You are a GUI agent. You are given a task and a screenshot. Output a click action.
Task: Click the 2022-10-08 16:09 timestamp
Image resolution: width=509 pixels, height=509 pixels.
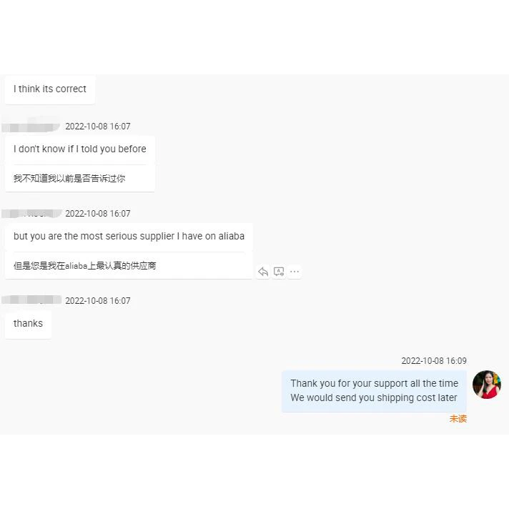(x=434, y=361)
